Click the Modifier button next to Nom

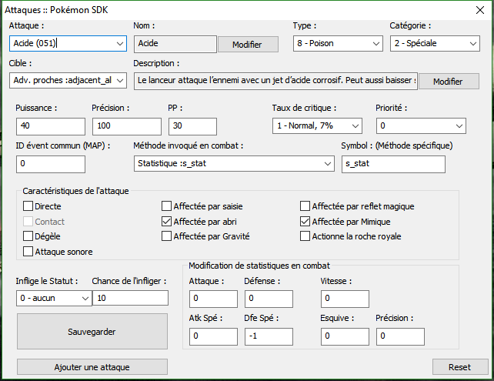(x=248, y=45)
